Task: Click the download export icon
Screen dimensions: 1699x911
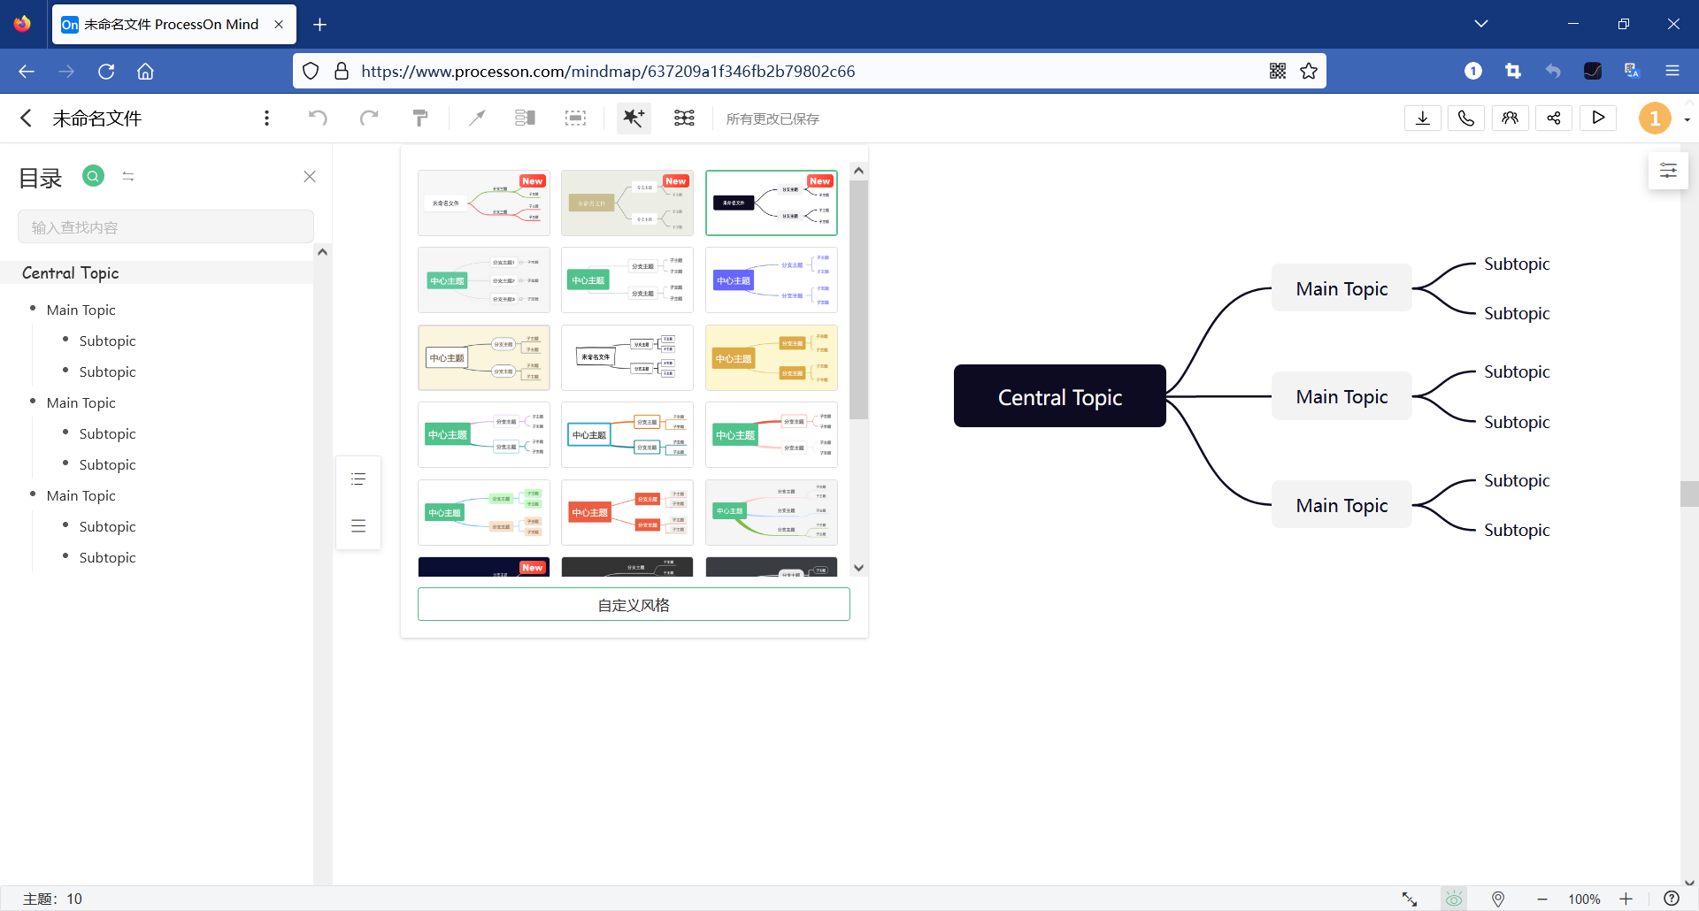Action: pyautogui.click(x=1423, y=118)
